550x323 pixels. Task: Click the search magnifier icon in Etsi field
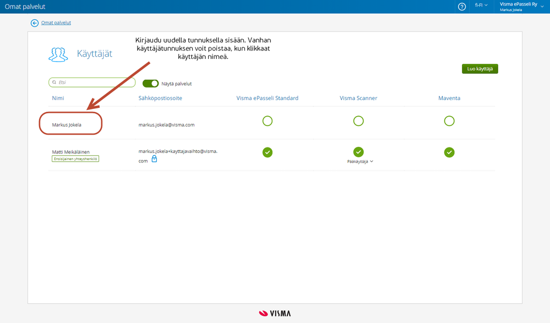coord(55,83)
